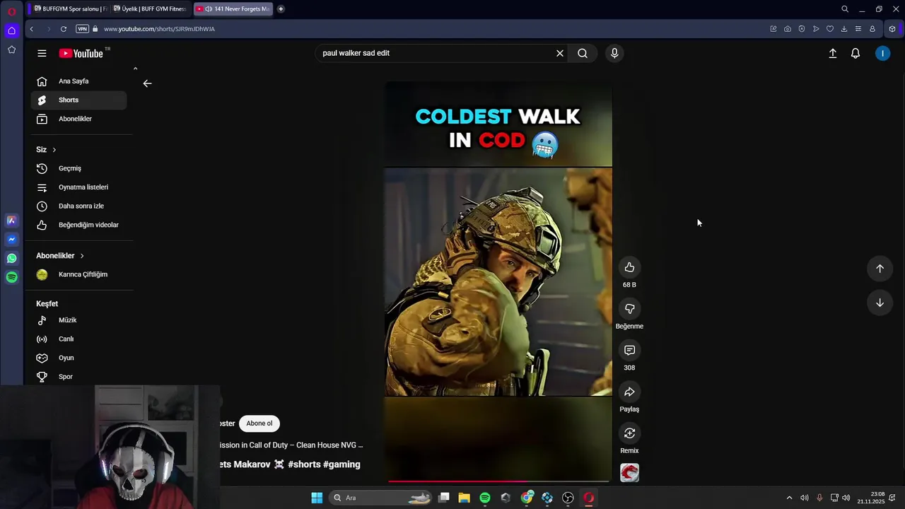Go back using the arrow beside the sidebar
Viewport: 905px width, 509px height.
pyautogui.click(x=147, y=83)
